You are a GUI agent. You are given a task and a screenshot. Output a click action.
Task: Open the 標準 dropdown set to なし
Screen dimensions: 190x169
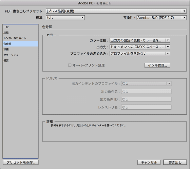tap(65, 18)
